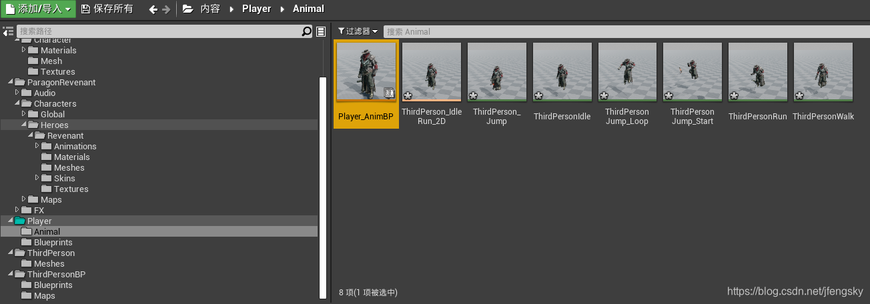Select the Meshes folder under ThirdPerson

(x=49, y=264)
